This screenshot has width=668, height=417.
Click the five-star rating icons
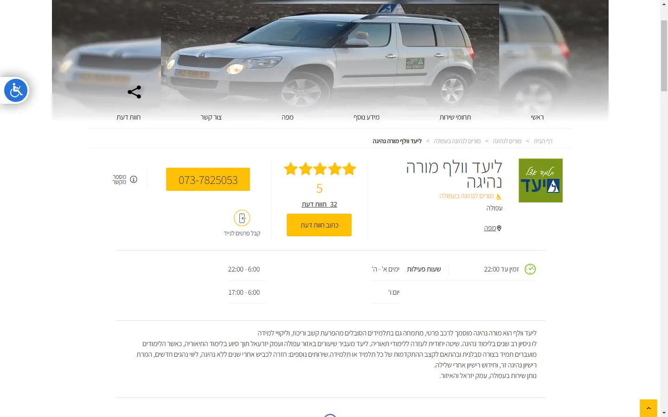320,169
